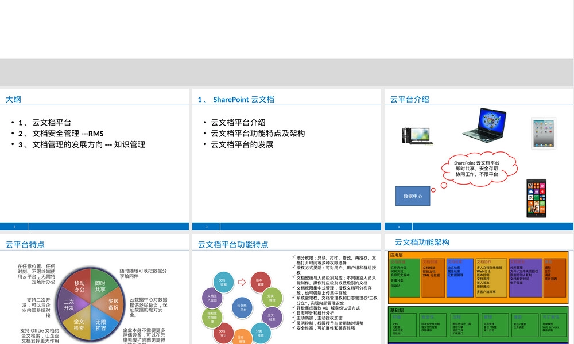Click the 流程 box in 基础层

(x=464, y=325)
